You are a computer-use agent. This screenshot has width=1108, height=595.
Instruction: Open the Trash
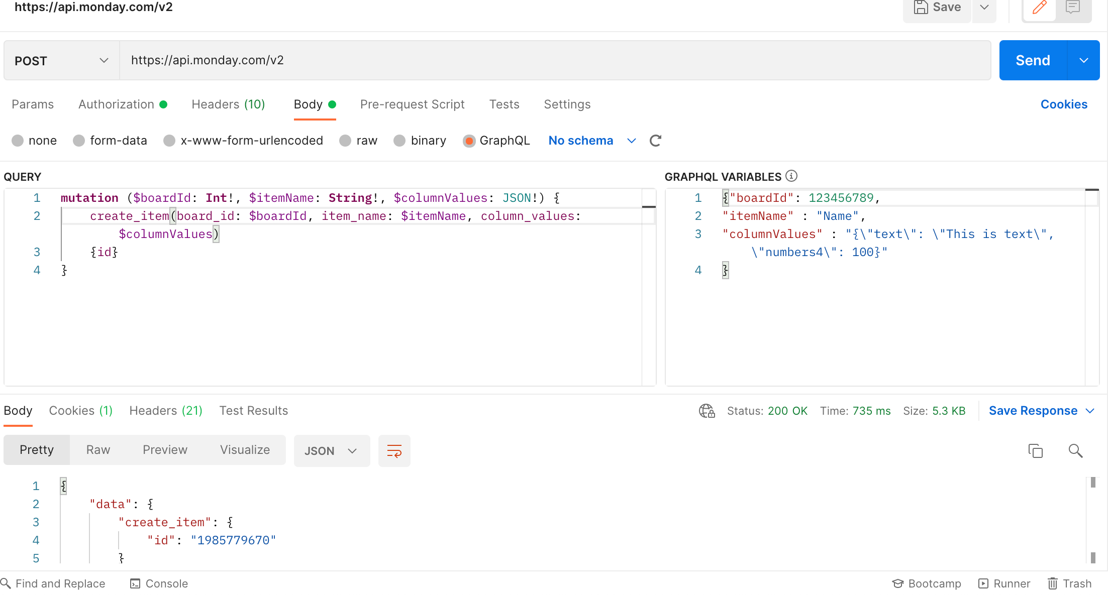pyautogui.click(x=1069, y=583)
